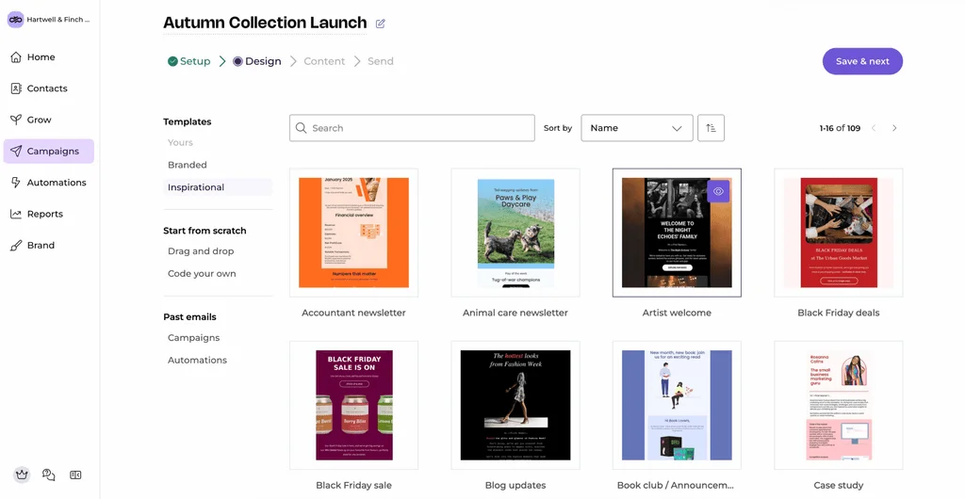Open Home from the sidebar

49,57
